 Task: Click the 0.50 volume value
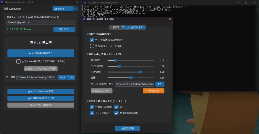(162, 78)
